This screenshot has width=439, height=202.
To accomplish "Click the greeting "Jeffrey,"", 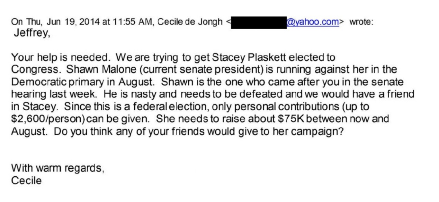I will coord(32,33).
